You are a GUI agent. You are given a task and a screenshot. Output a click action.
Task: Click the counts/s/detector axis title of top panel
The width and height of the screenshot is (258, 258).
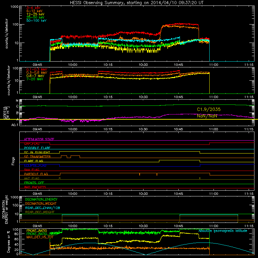pyautogui.click(x=6, y=34)
